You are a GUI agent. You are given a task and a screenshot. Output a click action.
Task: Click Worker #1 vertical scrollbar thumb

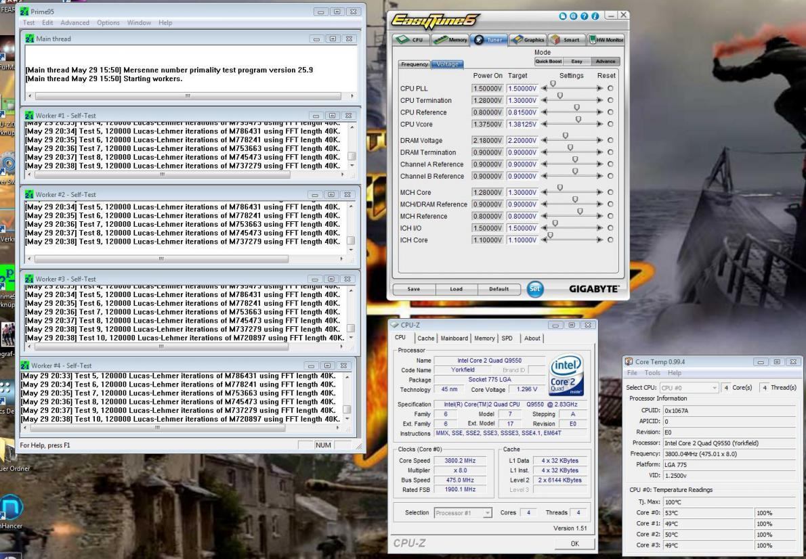pos(352,156)
